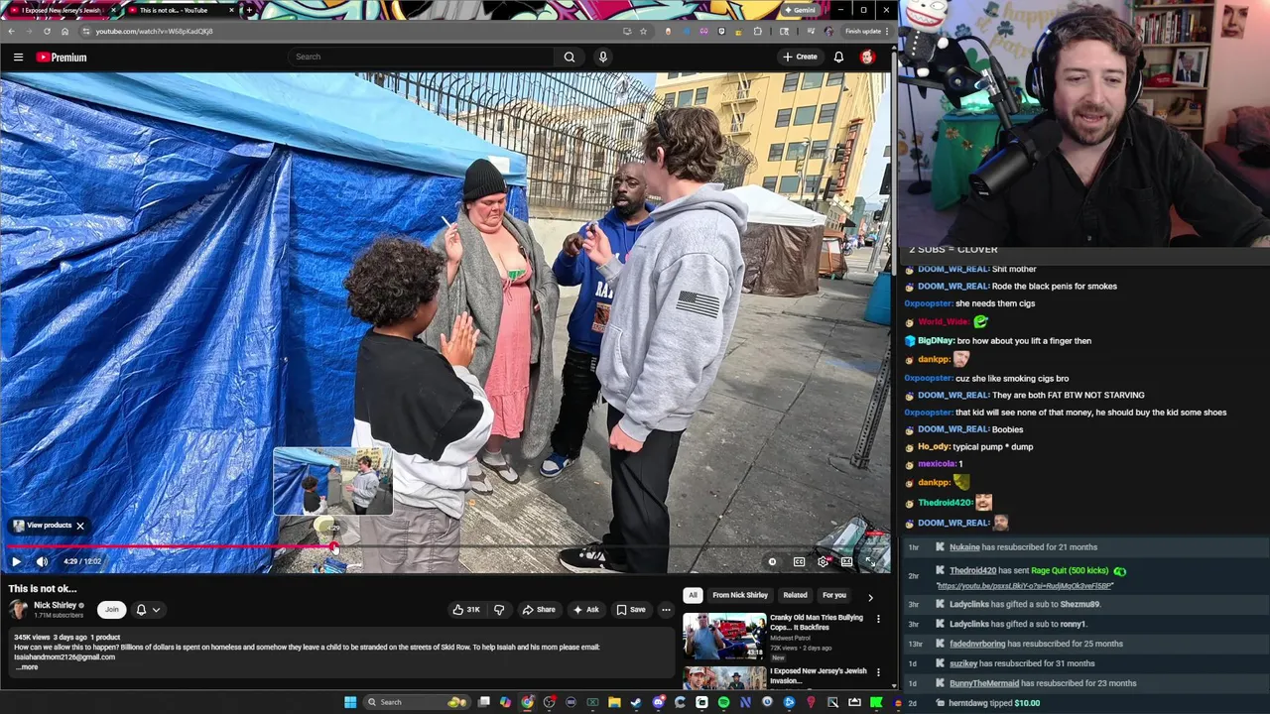Open subscription notification bell dropdown
The width and height of the screenshot is (1270, 714).
pyautogui.click(x=147, y=610)
